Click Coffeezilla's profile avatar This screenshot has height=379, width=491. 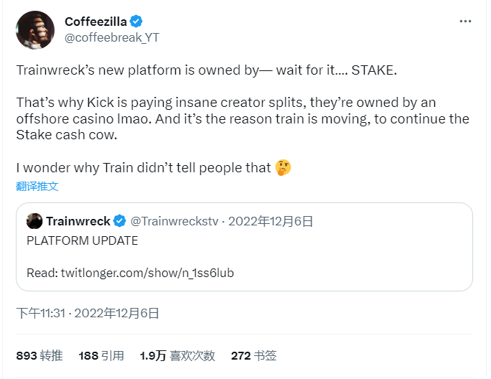click(x=34, y=29)
